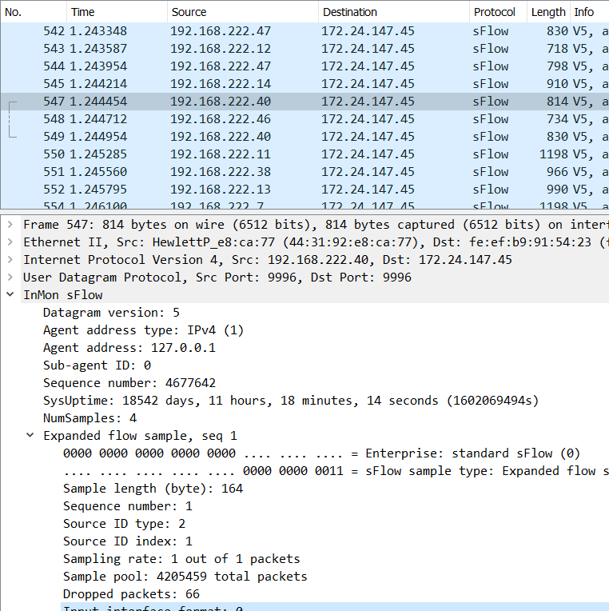This screenshot has height=611, width=609.
Task: Select packet number 542 in the list
Action: pos(240,31)
